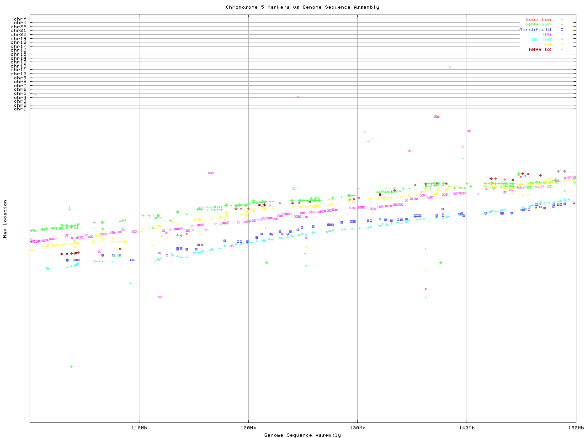Click the 110Mb tick label on the x-axis
Image resolution: width=585 pixels, height=438 pixels.
[139, 428]
